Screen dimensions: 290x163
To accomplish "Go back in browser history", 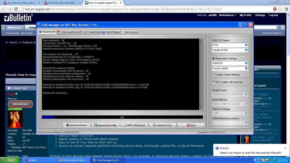I will (x=4, y=9).
